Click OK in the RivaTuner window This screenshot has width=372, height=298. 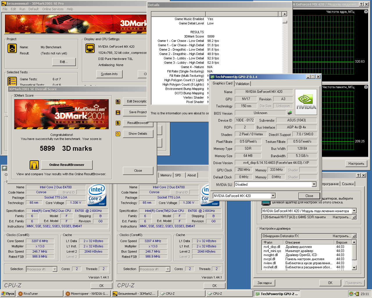(330, 283)
